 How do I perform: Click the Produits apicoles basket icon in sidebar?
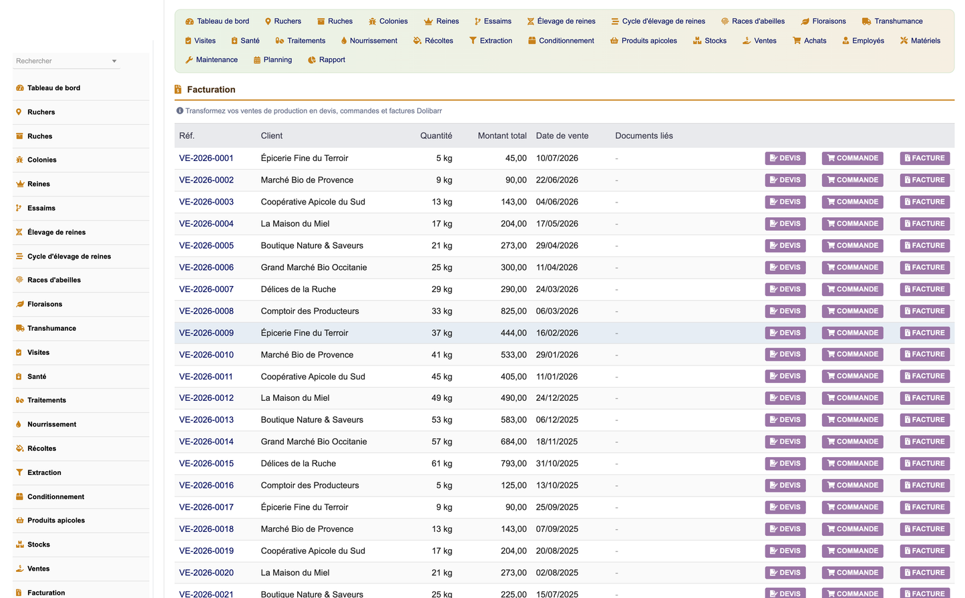click(x=19, y=520)
